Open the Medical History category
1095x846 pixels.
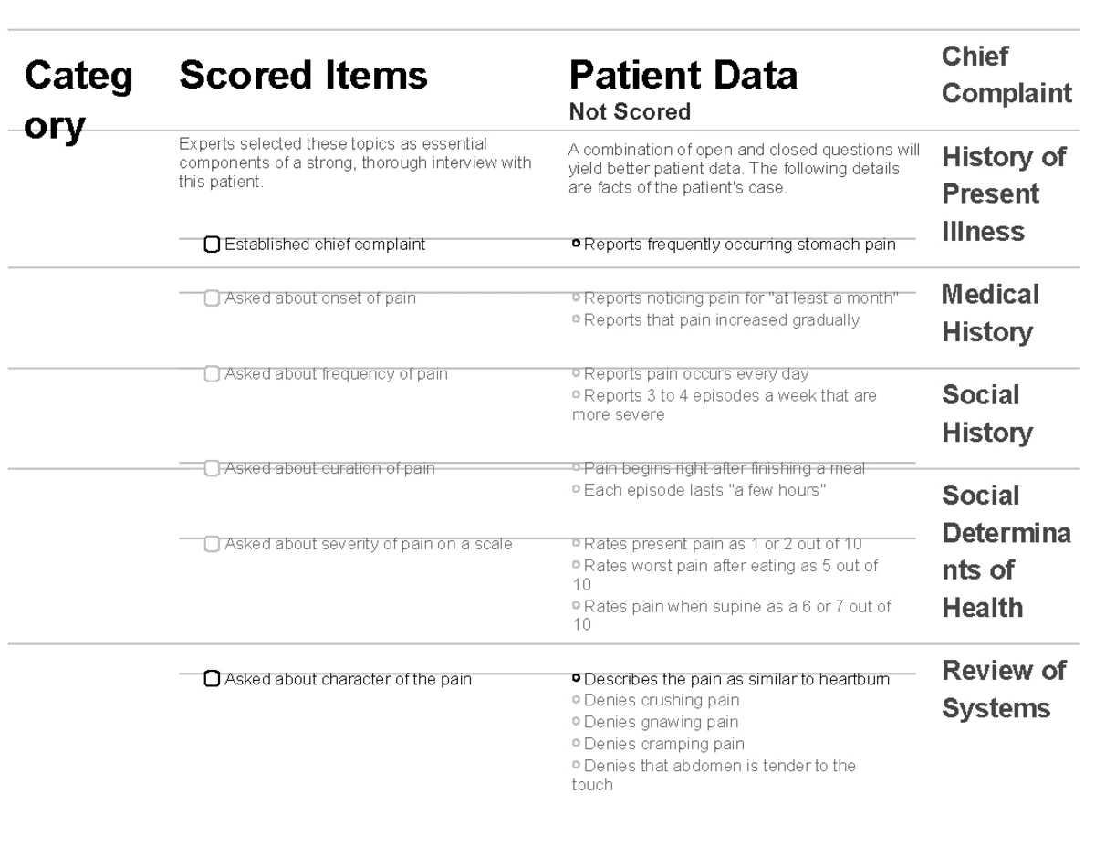click(x=989, y=313)
